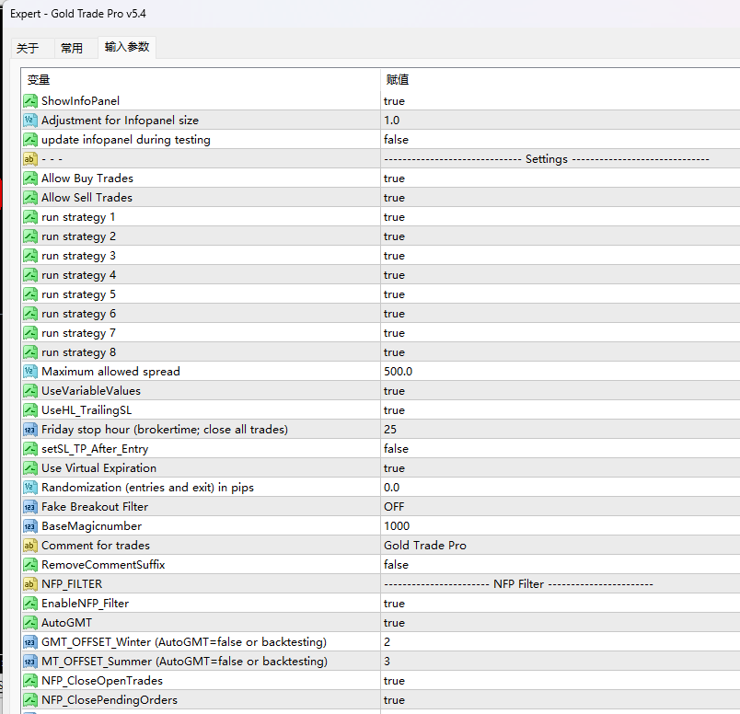The image size is (740, 714).
Task: Select the ShowInfoPanel true value
Action: [x=394, y=101]
